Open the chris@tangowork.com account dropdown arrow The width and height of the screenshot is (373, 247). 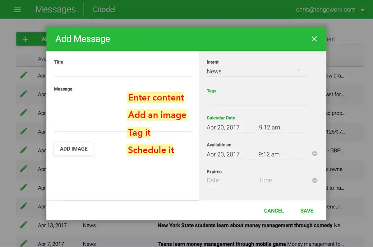pyautogui.click(x=362, y=10)
